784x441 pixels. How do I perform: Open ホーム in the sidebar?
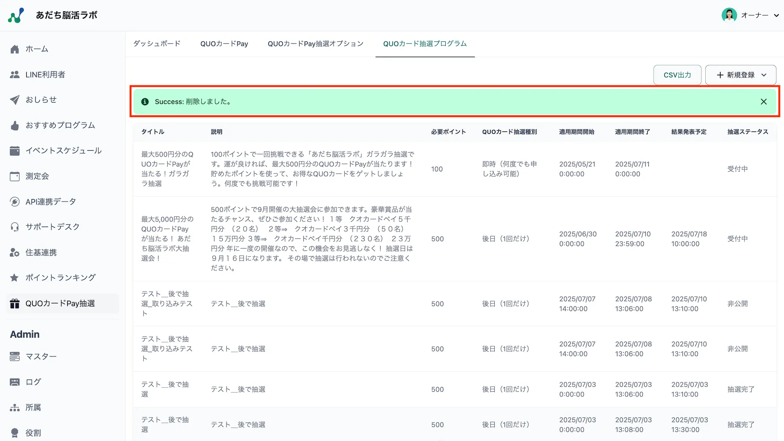[x=63, y=49]
